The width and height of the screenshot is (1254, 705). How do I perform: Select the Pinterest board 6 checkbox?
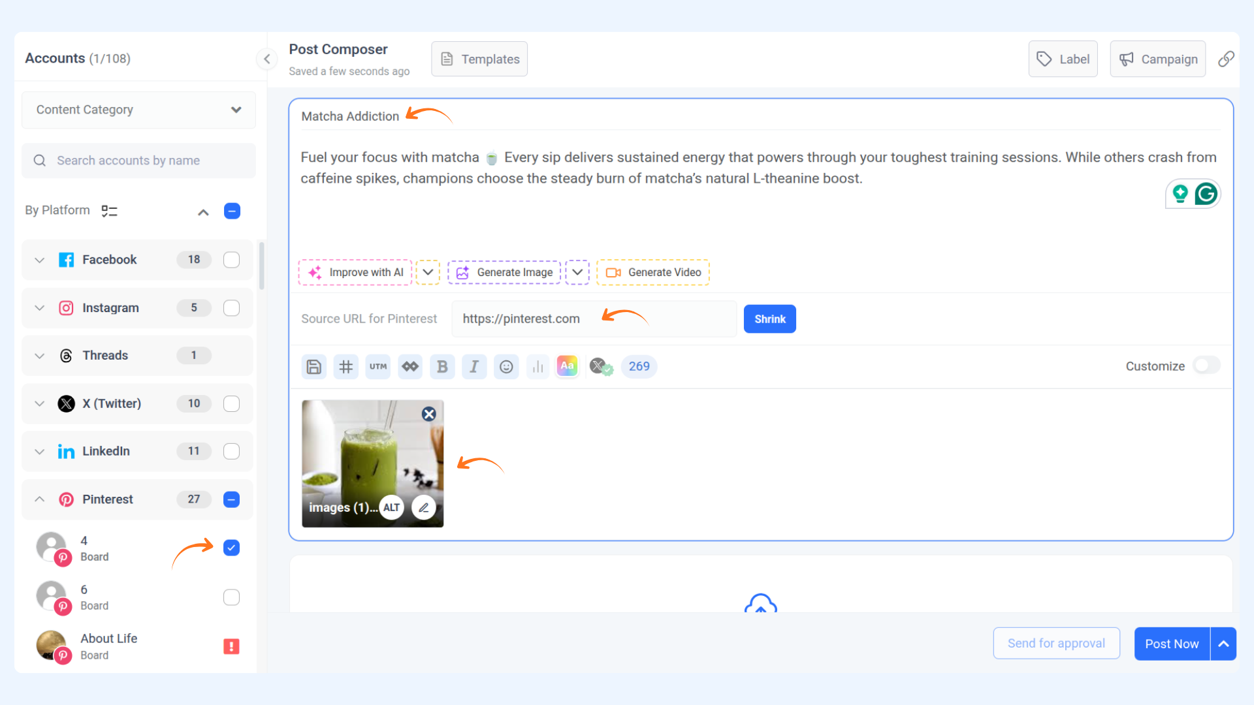point(231,597)
